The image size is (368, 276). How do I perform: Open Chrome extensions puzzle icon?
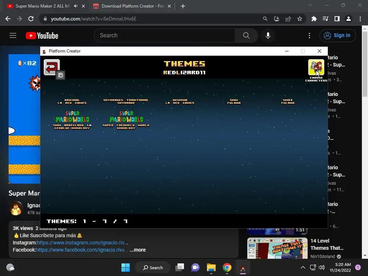(x=314, y=19)
